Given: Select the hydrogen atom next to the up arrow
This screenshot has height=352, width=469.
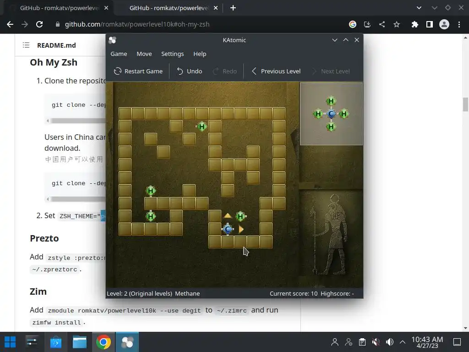Looking at the screenshot, I should click(240, 216).
